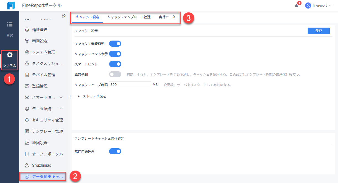Toggle スマートヒント switch
Viewport: 338px width, 183px height.
tap(115, 64)
